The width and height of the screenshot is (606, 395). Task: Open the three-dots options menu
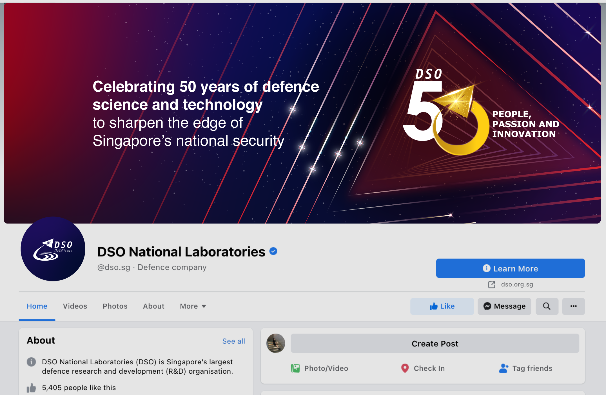pos(574,306)
